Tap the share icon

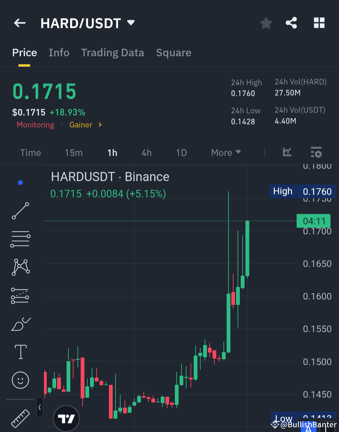291,23
